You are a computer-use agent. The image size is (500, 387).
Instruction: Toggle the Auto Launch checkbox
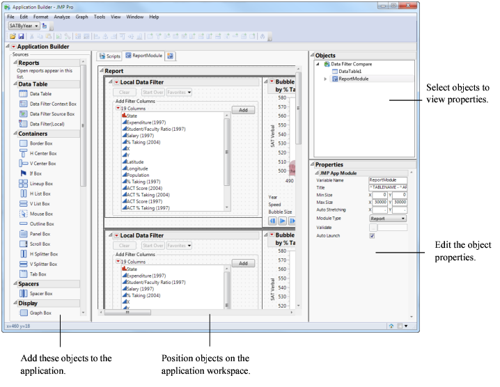click(x=372, y=236)
